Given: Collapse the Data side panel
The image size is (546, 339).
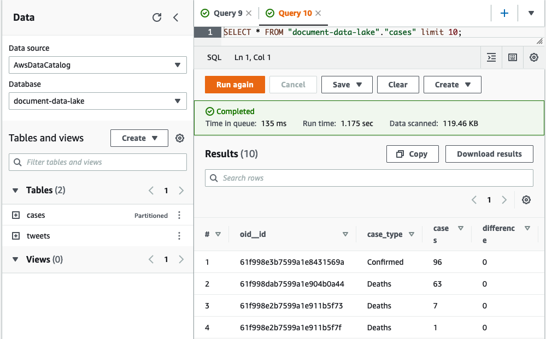Looking at the screenshot, I should click(175, 17).
